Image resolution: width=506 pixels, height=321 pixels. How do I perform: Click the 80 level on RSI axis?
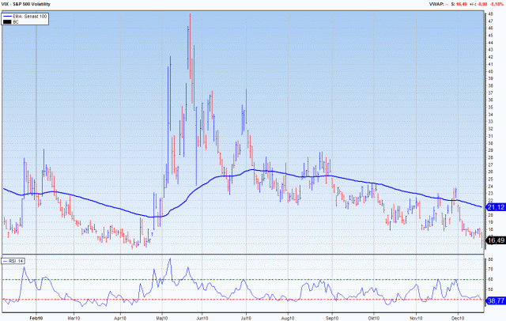pos(491,259)
